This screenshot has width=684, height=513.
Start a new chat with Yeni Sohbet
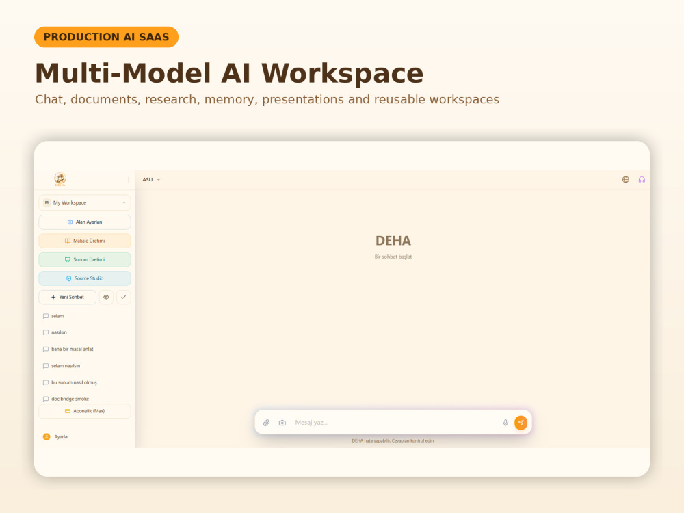click(x=68, y=297)
